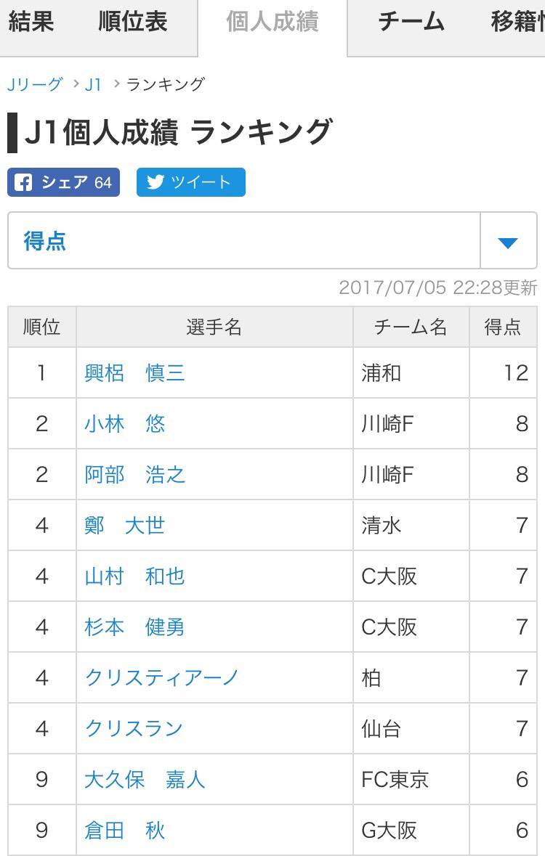Image resolution: width=545 pixels, height=856 pixels.
Task: Open the 移籍 tab at the right edge
Action: click(x=517, y=22)
